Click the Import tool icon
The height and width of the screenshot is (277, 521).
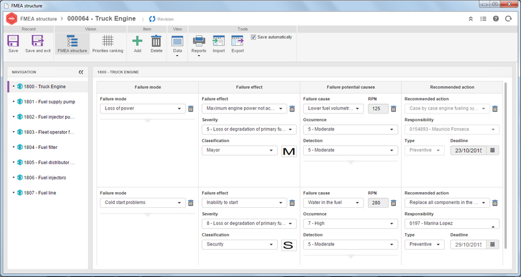[219, 41]
